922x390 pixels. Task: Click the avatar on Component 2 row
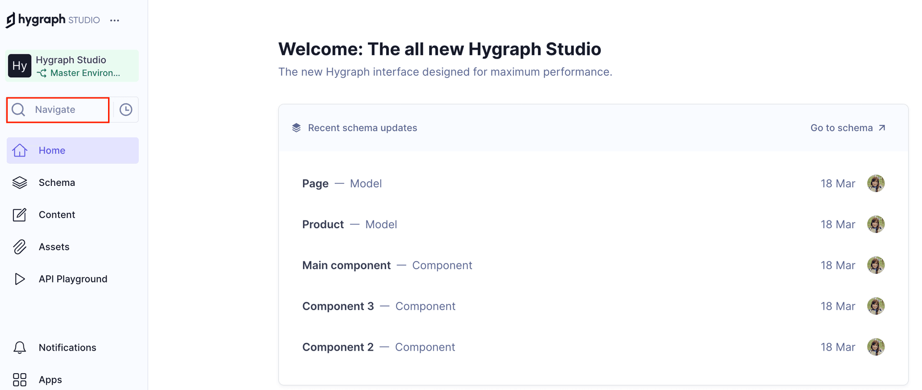point(876,347)
